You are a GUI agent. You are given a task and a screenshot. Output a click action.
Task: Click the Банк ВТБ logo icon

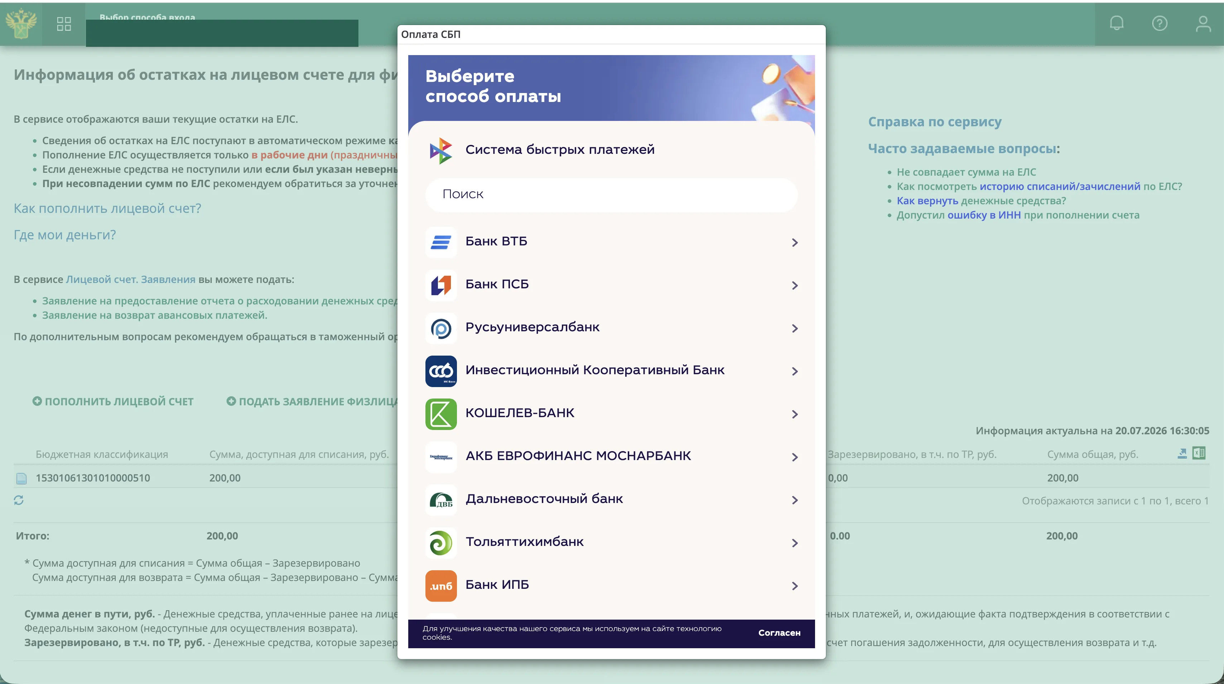point(441,242)
